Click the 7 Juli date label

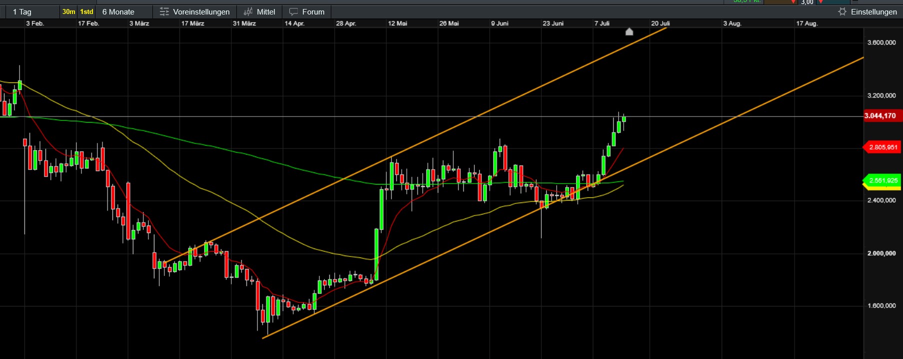[x=602, y=23]
